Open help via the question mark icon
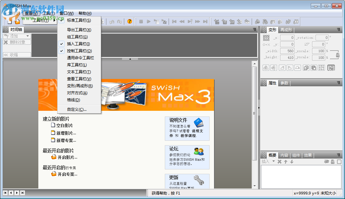Viewport: 345px width, 199px height. [x=129, y=22]
